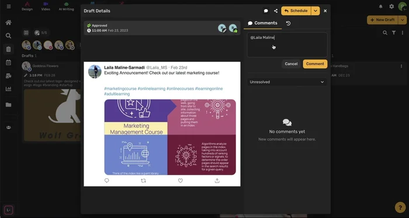Open the Design tab
This screenshot has height=218, width=409.
click(x=27, y=6)
